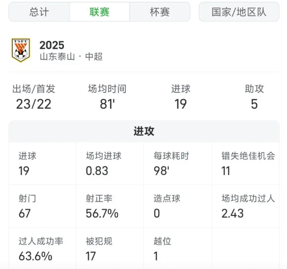The width and height of the screenshot is (287, 269).
Task: Click the Shandong Taishan club logo
Action: coord(21,50)
